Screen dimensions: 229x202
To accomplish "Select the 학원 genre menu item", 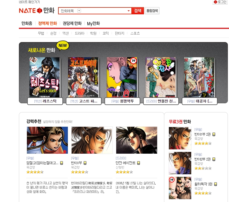I will point(93,33).
